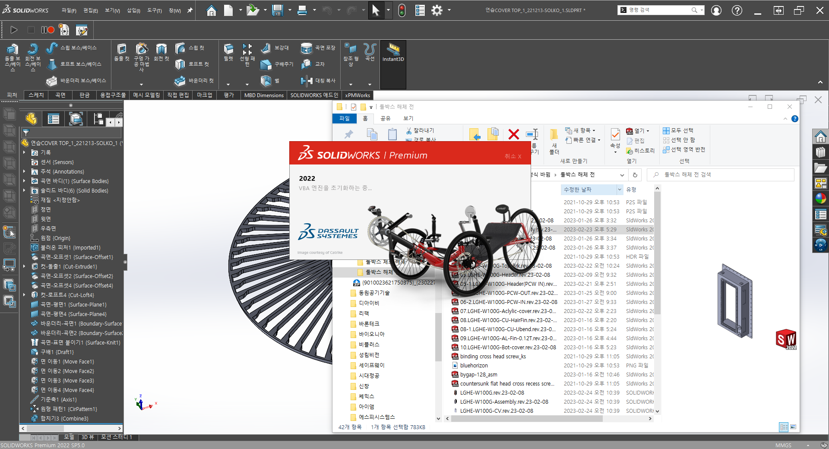Image resolution: width=829 pixels, height=449 pixels.
Task: Open the 파일(F) menu in SolidWorks
Action: [69, 10]
